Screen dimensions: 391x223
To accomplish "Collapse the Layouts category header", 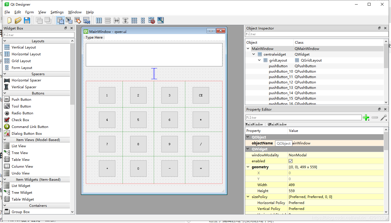I will [x=36, y=41].
